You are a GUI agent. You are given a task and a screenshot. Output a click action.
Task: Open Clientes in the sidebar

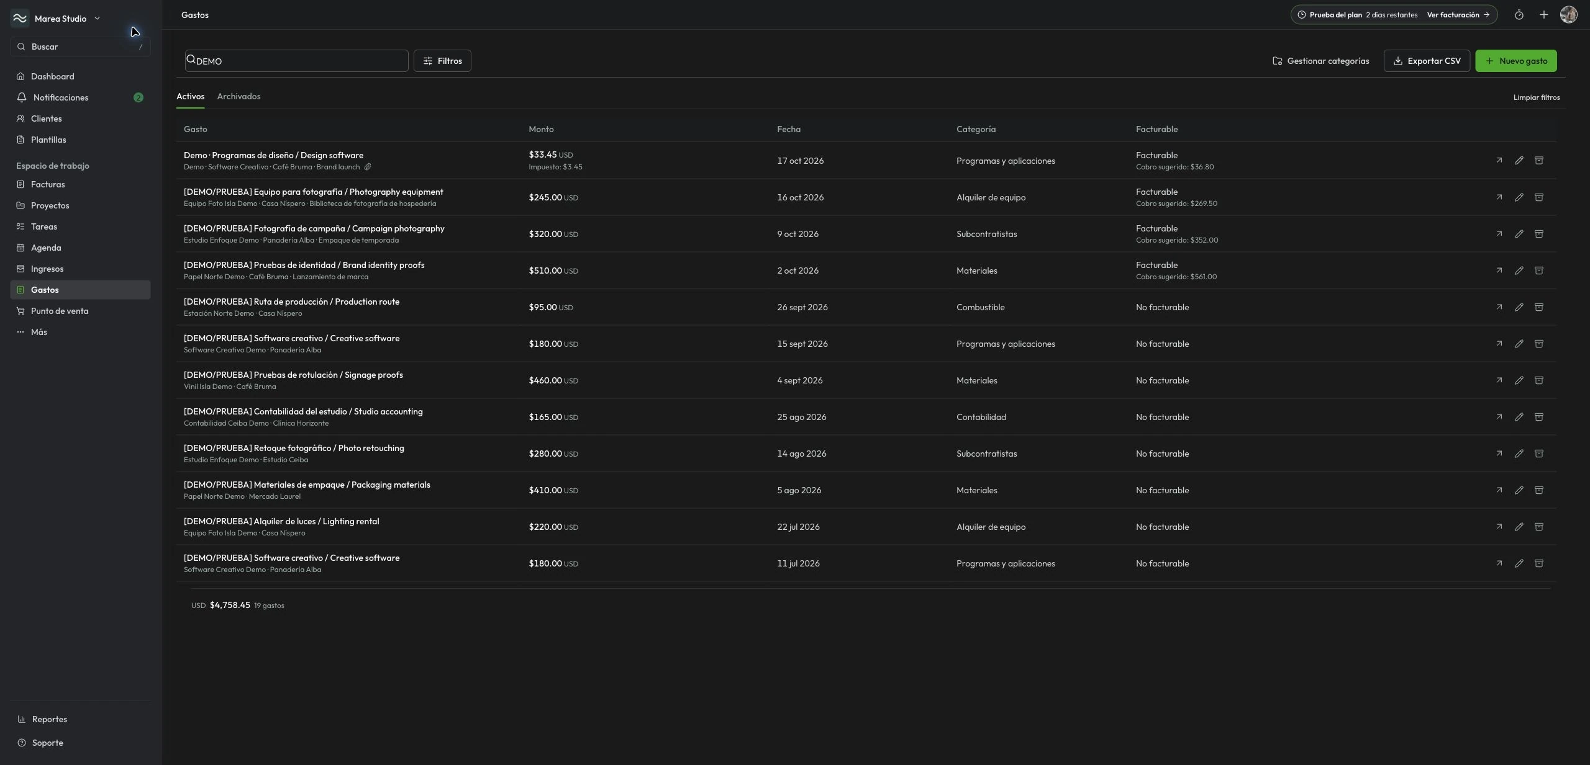80,119
